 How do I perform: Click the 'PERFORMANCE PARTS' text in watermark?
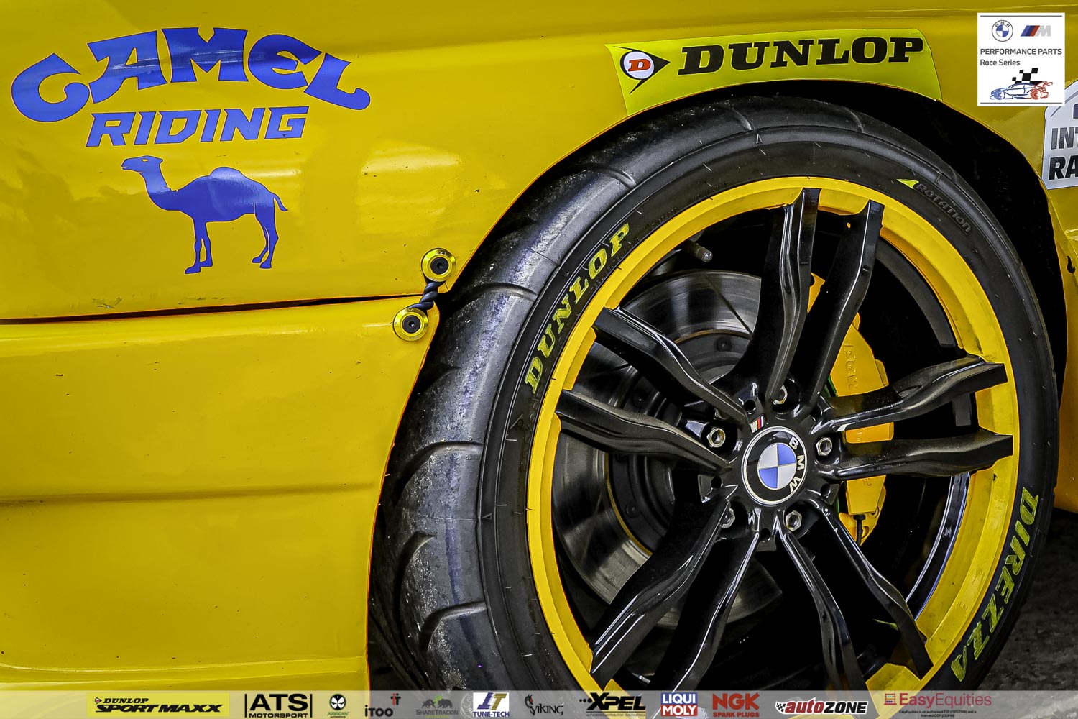pos(1021,52)
